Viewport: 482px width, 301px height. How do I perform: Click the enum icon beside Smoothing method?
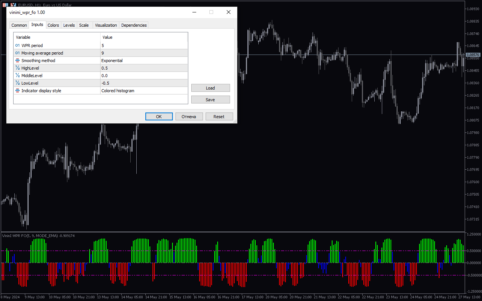tap(17, 61)
